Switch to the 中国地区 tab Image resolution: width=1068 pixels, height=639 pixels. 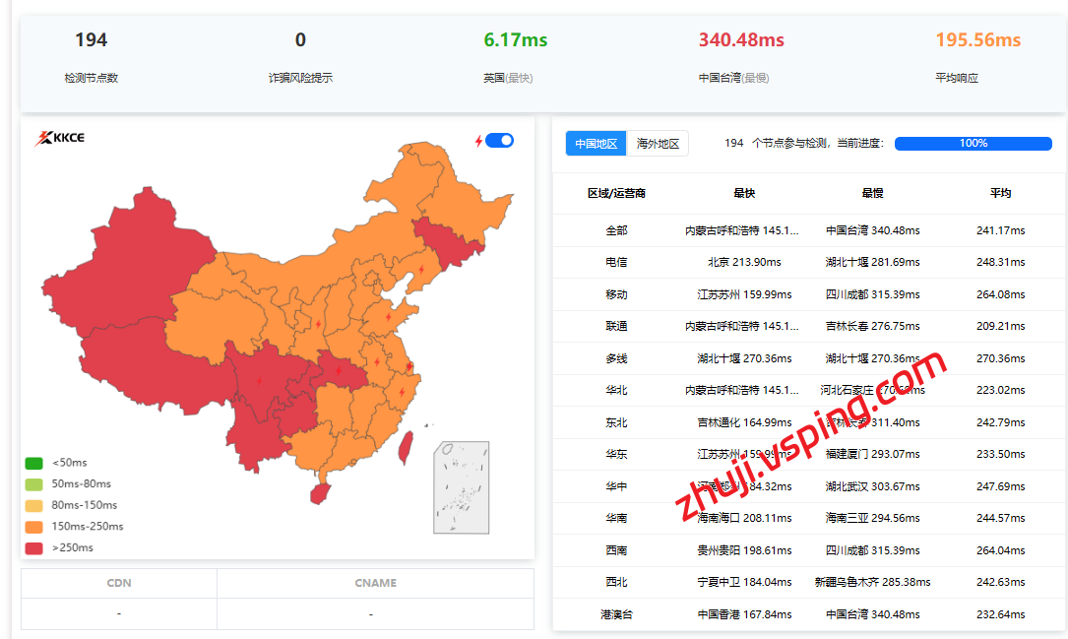tap(596, 144)
